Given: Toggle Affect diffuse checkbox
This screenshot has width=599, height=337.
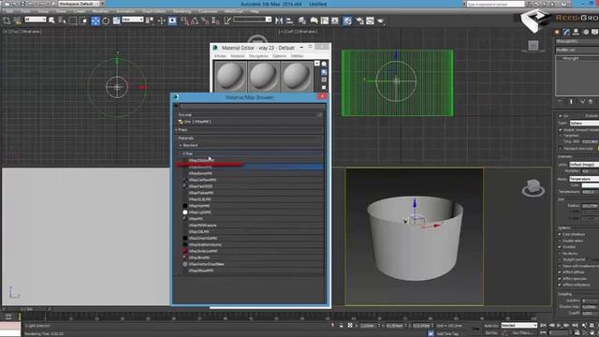Looking at the screenshot, I should (x=560, y=272).
